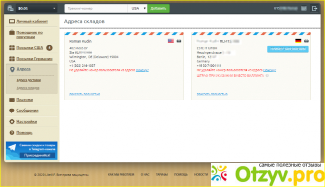Open the Посылки США menu item
325x187 pixels.
click(29, 48)
